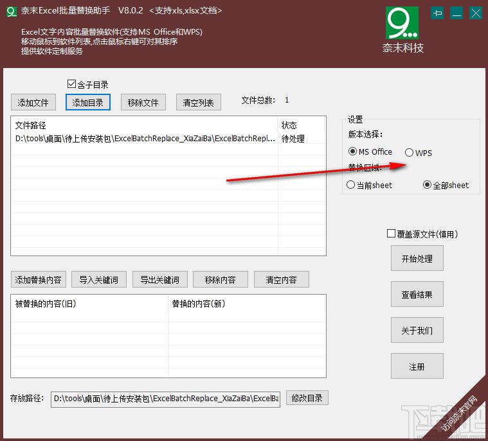
Task: Select the MS Office radio button
Action: (x=352, y=151)
